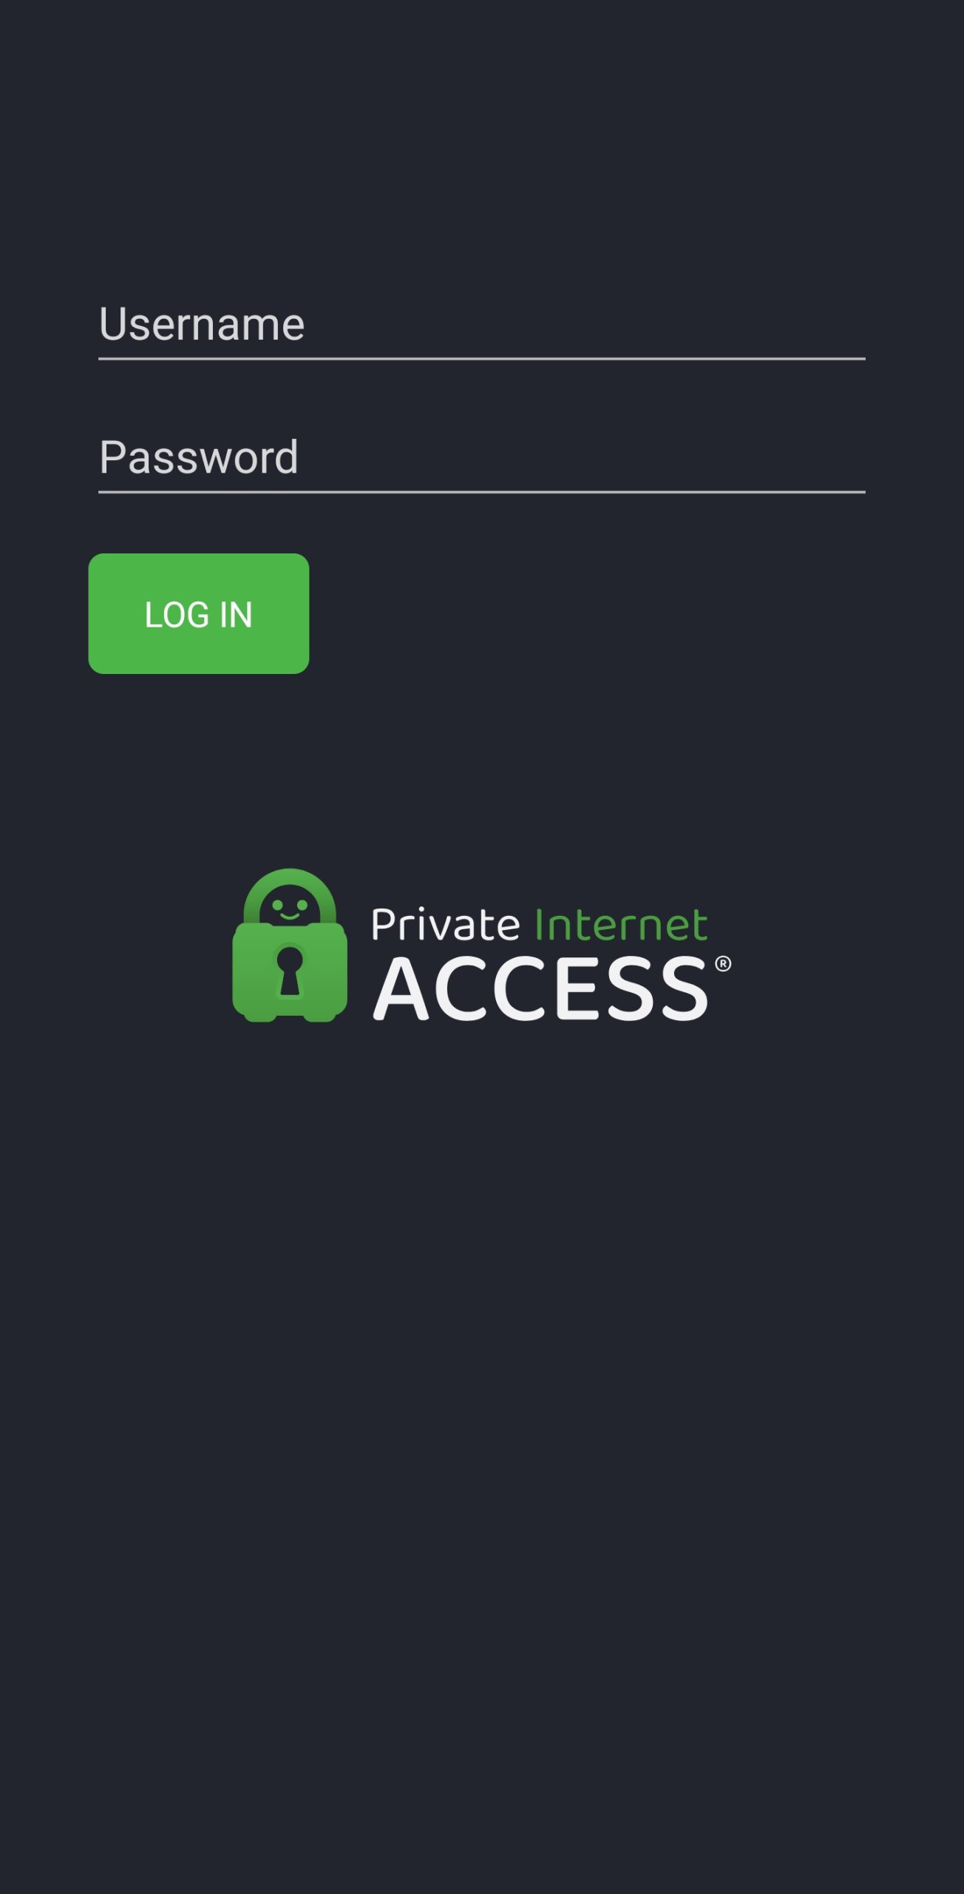Click the Username placeholder text
Viewport: 964px width, 1894px height.
point(202,324)
